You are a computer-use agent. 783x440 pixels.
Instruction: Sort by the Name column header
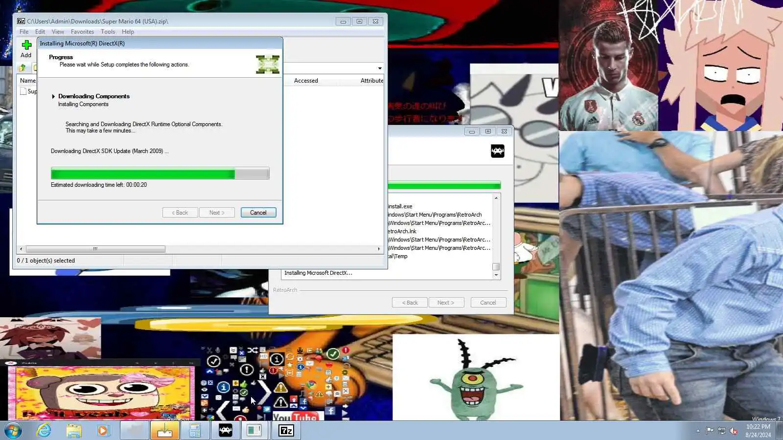click(x=27, y=81)
